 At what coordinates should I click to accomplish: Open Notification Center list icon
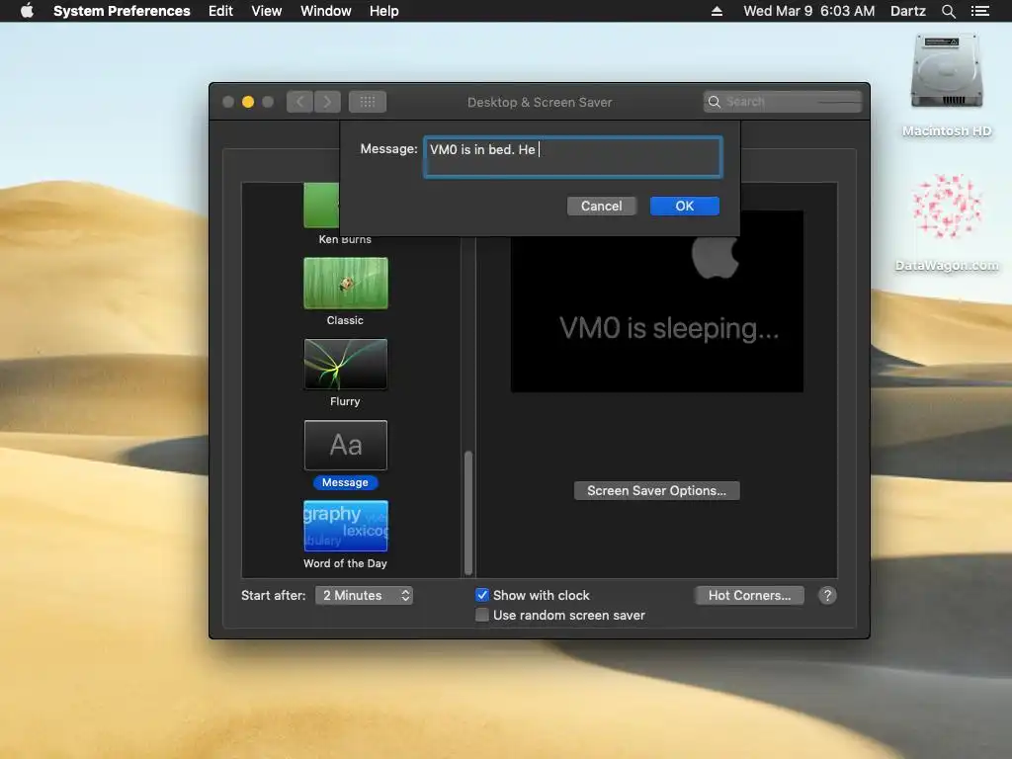(979, 11)
